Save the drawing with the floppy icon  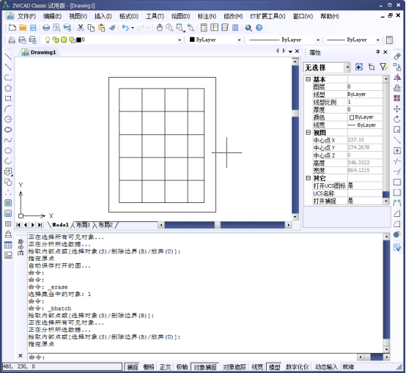click(x=33, y=27)
